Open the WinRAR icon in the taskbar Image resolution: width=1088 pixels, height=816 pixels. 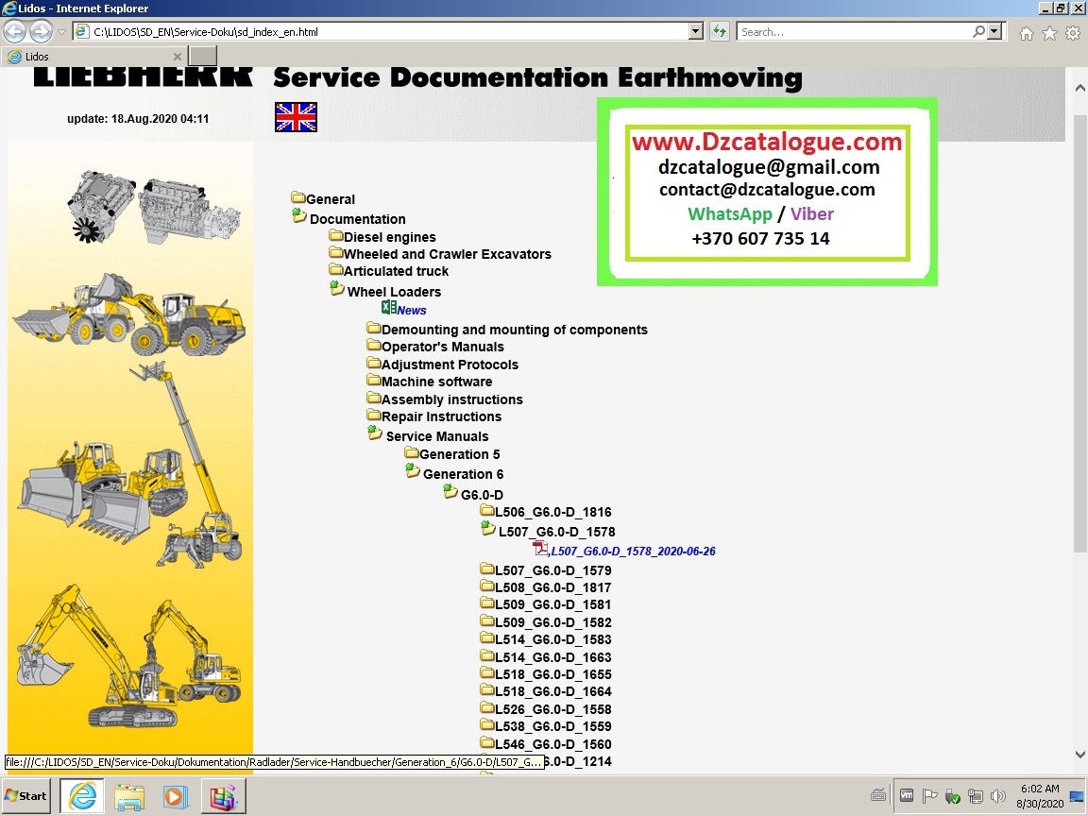tap(224, 796)
